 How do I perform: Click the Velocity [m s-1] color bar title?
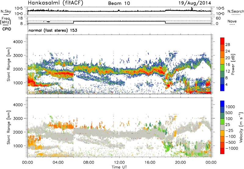coord(241,127)
